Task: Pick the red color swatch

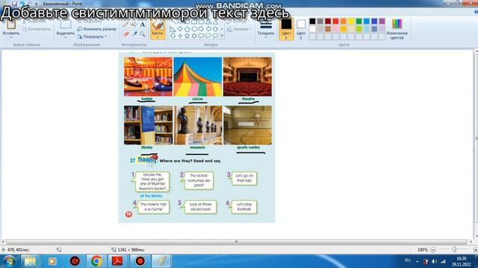Action: [x=335, y=22]
